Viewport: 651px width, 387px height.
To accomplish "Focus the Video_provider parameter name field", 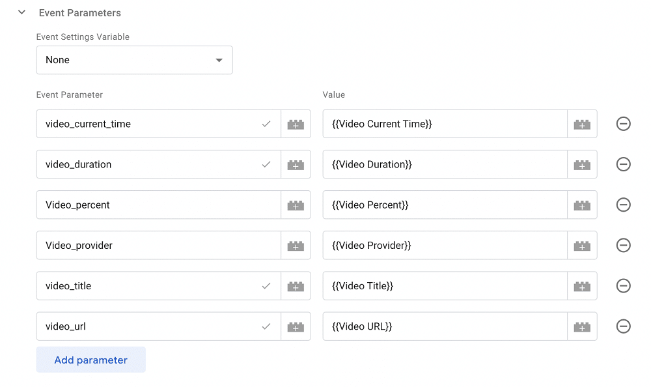I will pyautogui.click(x=158, y=246).
